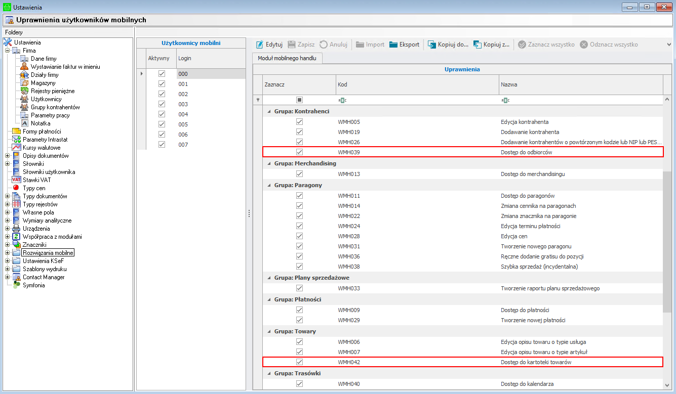The width and height of the screenshot is (676, 394).
Task: Select Typy cen node
Action: click(34, 188)
